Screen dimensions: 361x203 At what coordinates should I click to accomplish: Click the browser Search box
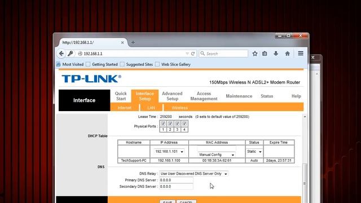click(x=223, y=54)
